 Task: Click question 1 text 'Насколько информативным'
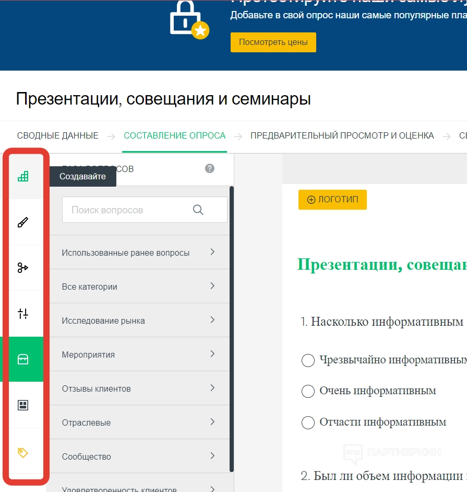pos(387,322)
